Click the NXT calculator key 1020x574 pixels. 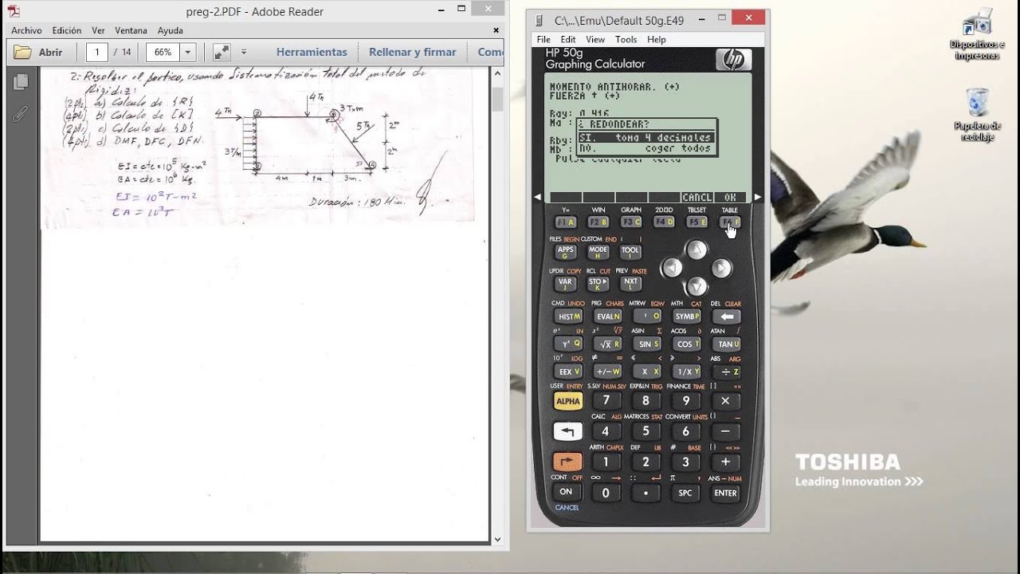coord(630,282)
